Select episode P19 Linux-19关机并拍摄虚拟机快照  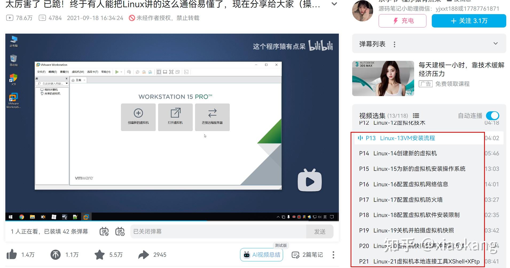click(429, 230)
